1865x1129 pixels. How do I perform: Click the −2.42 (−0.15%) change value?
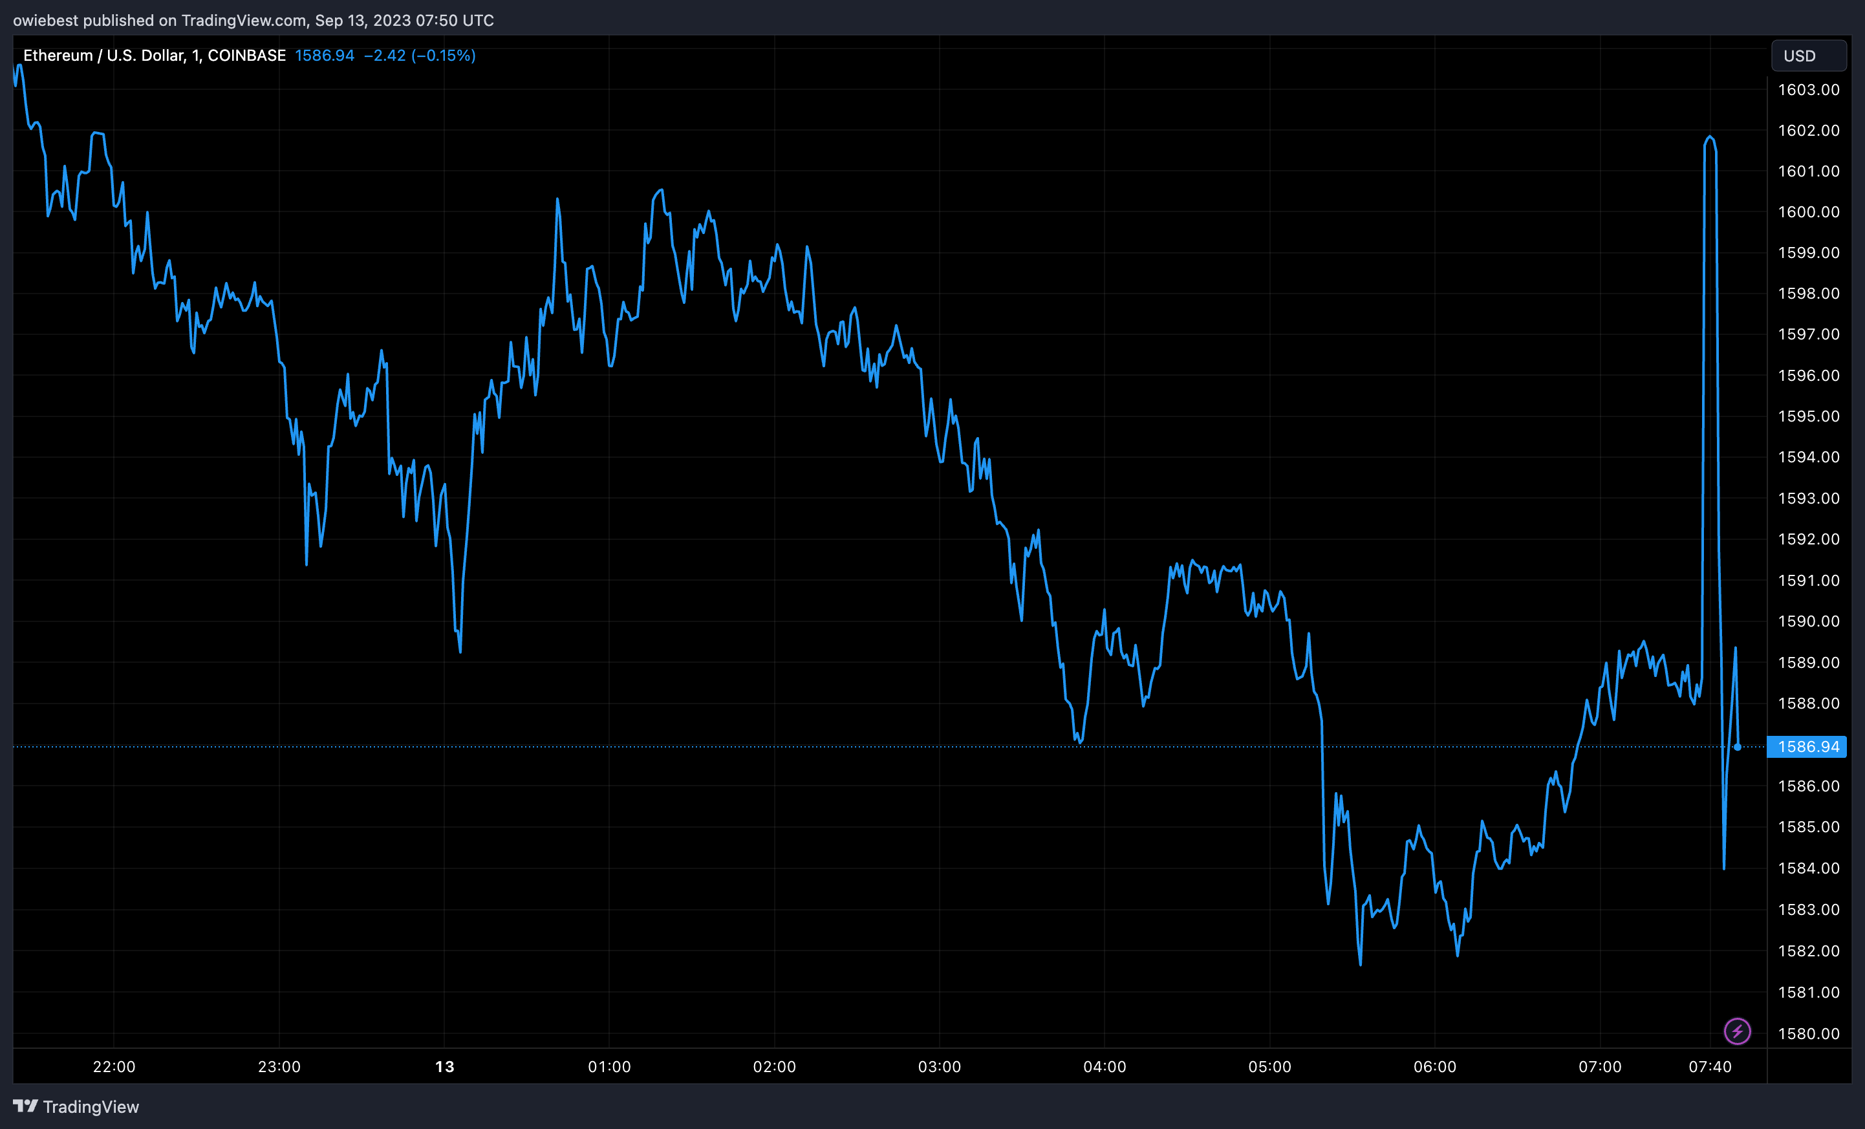(420, 55)
